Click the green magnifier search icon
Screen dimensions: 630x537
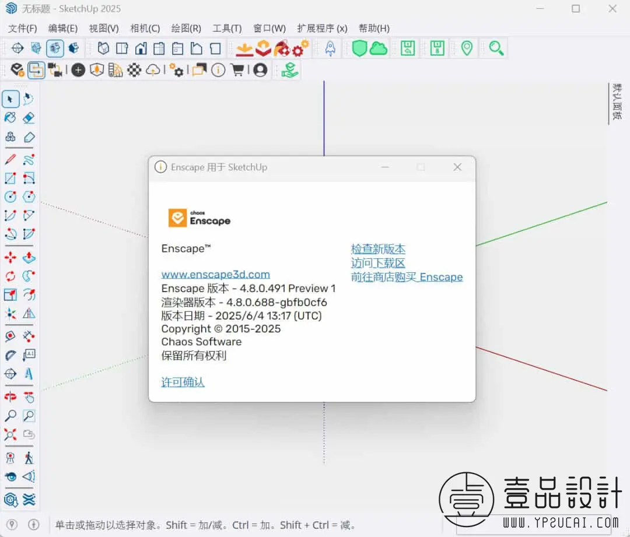[x=496, y=48]
